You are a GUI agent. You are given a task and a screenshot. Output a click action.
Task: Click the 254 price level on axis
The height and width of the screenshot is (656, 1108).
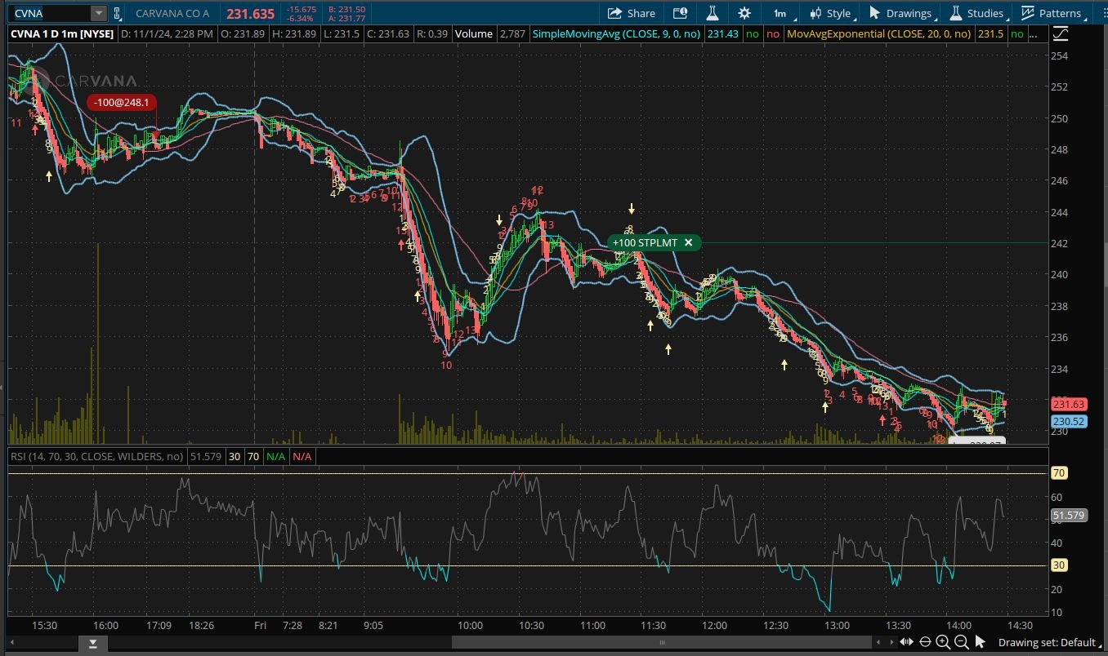1059,55
